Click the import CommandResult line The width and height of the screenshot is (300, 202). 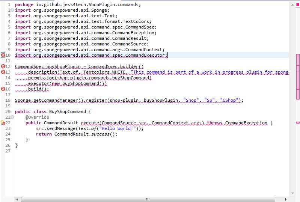[x=82, y=38]
